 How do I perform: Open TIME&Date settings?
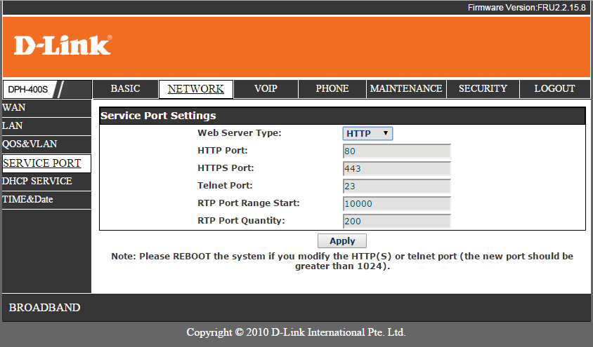point(28,200)
